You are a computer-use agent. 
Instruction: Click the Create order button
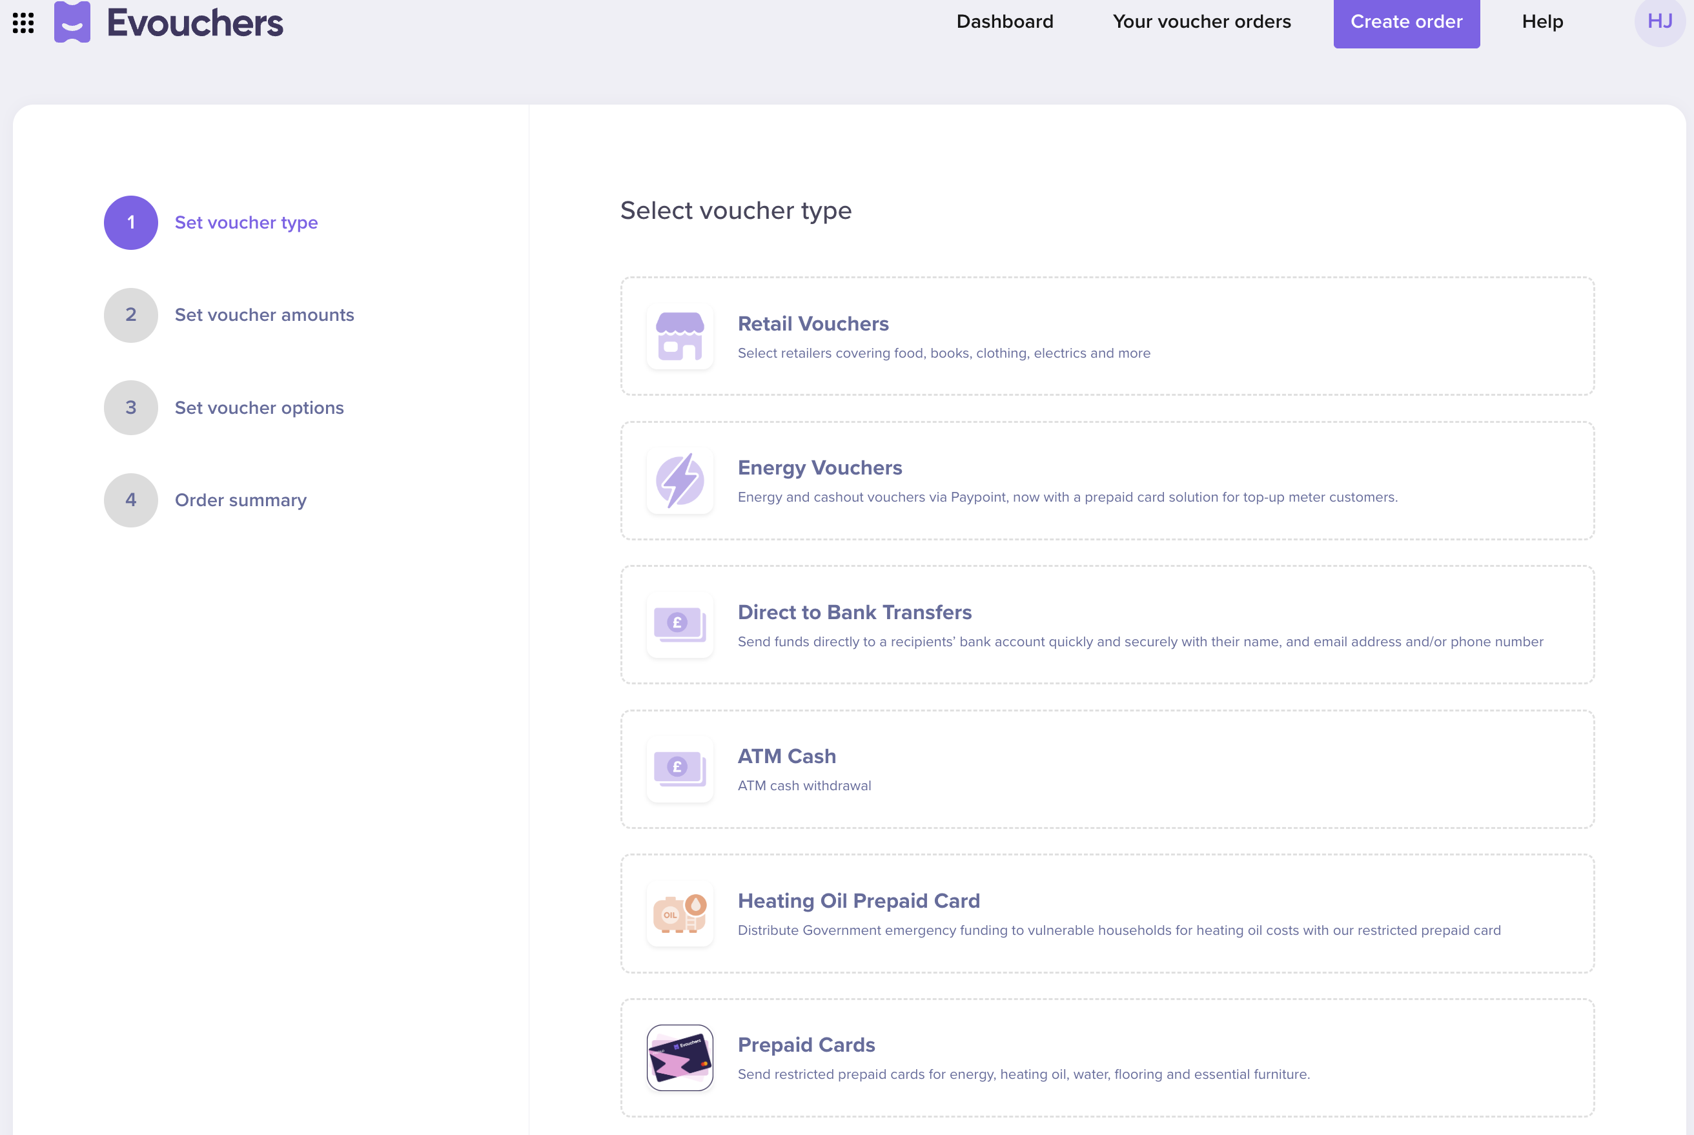click(1406, 23)
